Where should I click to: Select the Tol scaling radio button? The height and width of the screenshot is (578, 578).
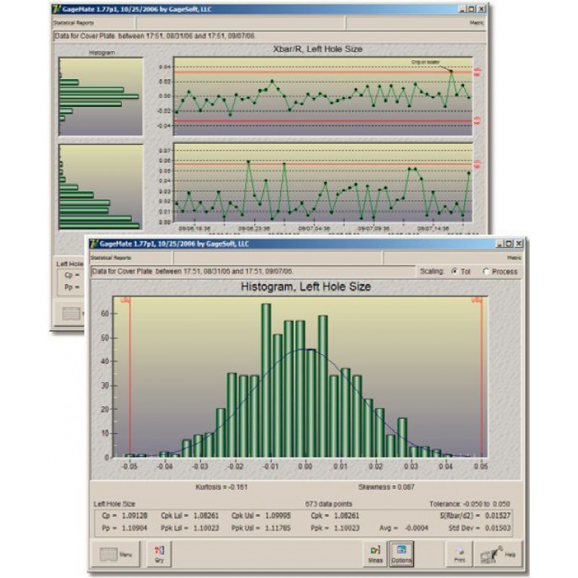[x=454, y=271]
